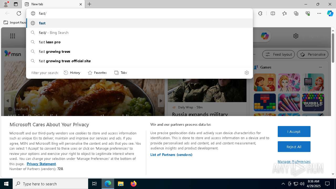
Task: Click the scrollbar down arrow
Action: [x=333, y=174]
